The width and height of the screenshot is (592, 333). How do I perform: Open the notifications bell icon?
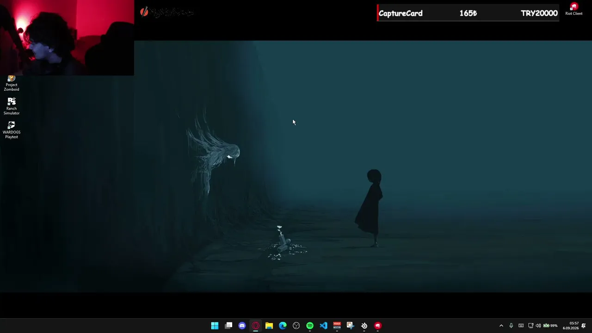point(584,326)
